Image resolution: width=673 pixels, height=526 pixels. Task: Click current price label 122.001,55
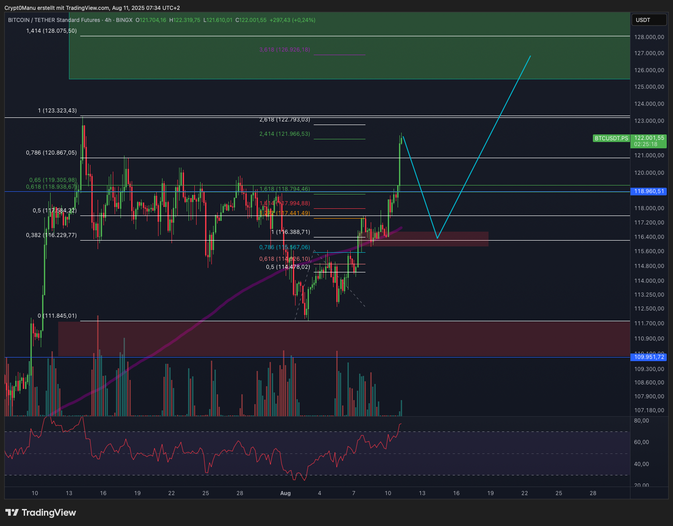[649, 138]
